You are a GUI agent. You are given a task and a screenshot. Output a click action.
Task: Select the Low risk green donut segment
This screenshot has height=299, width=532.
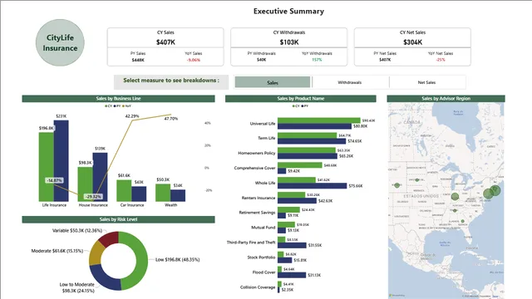[142, 261]
